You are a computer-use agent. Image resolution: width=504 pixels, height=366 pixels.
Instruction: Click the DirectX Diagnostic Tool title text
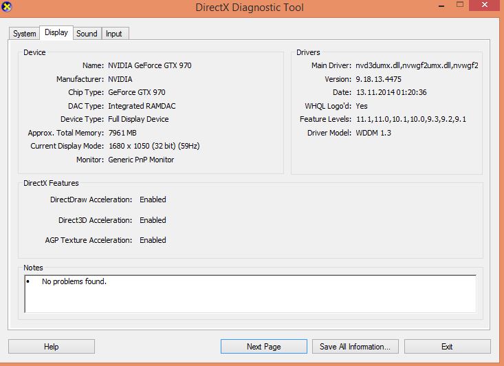pyautogui.click(x=250, y=8)
